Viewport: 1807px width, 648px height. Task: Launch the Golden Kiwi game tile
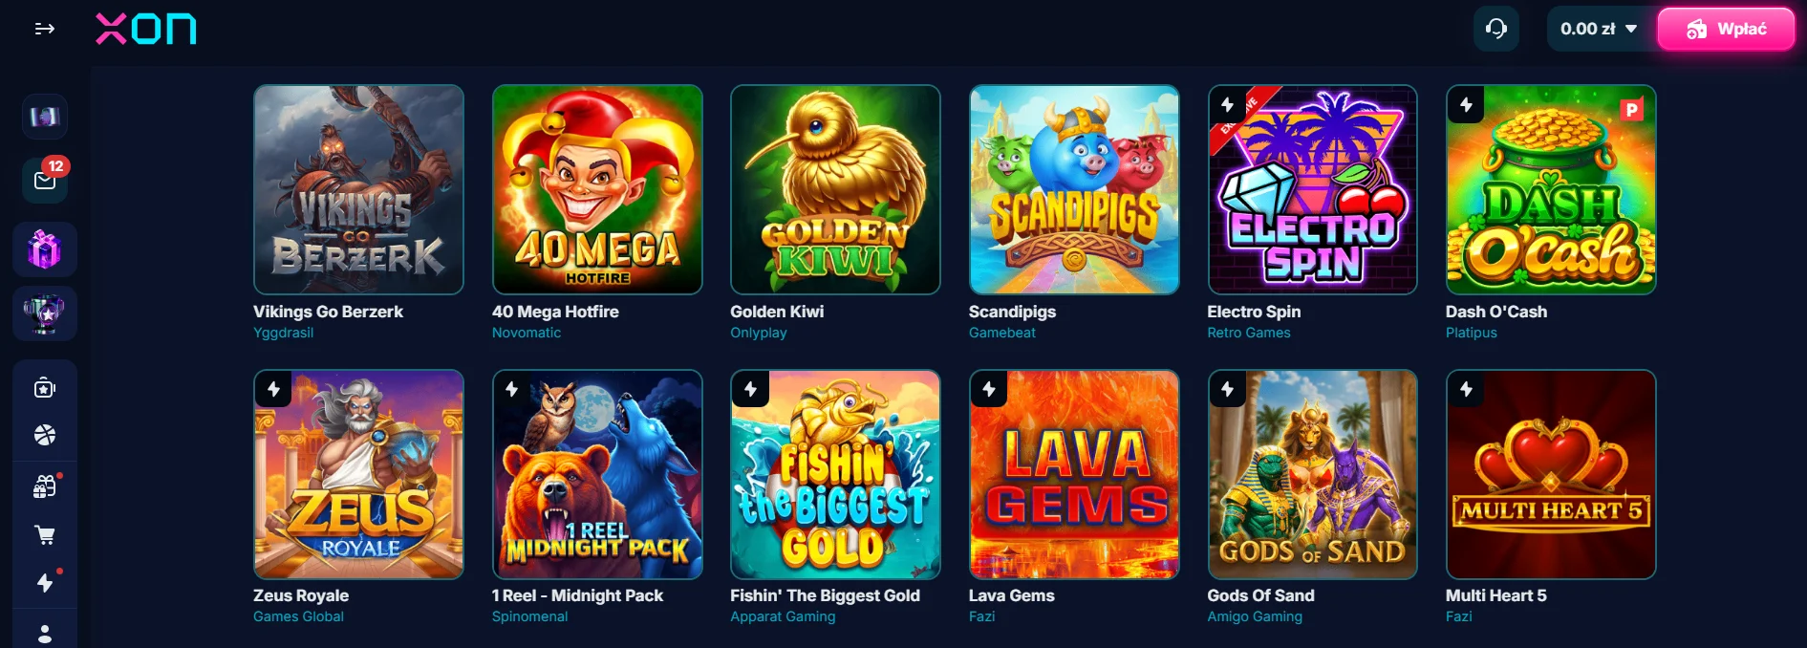click(x=835, y=189)
